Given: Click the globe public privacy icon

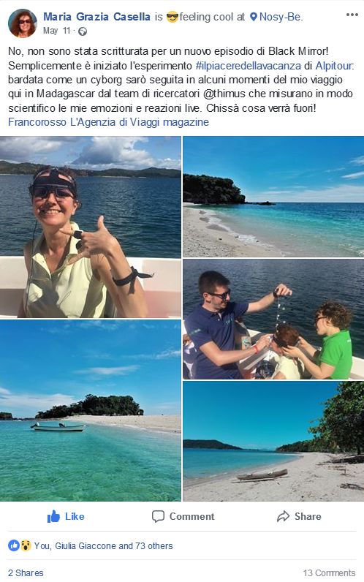Looking at the screenshot, I should pos(83,31).
